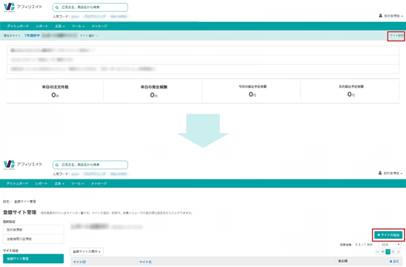The width and height of the screenshot is (406, 267).
Task: Click the 本日の発生報酬 stat
Action: click(x=154, y=91)
